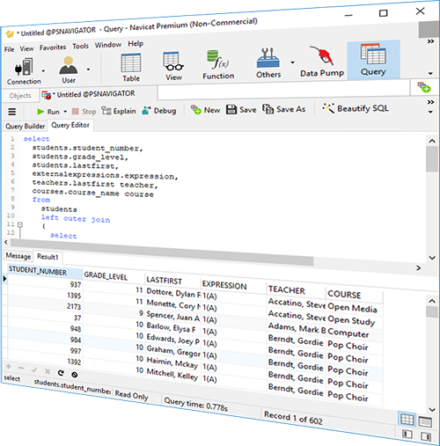Viewport: 440px width, 446px height.
Task: Select the Query Editor tab
Action: pyautogui.click(x=70, y=125)
